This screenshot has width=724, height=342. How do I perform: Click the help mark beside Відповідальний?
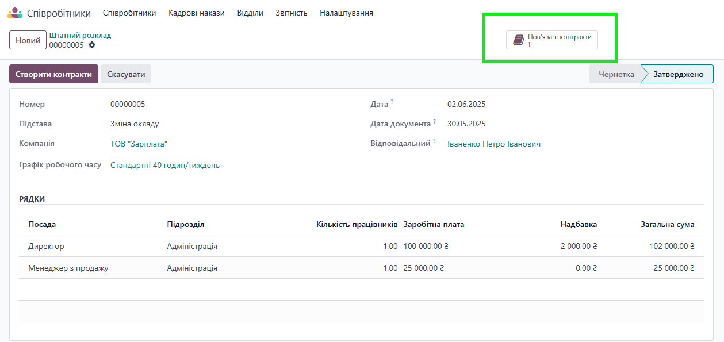[435, 141]
